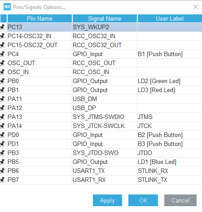Image resolution: width=202 pixels, height=212 pixels.
Task: Toggle the pin icon for PB1 row
Action: point(2,90)
